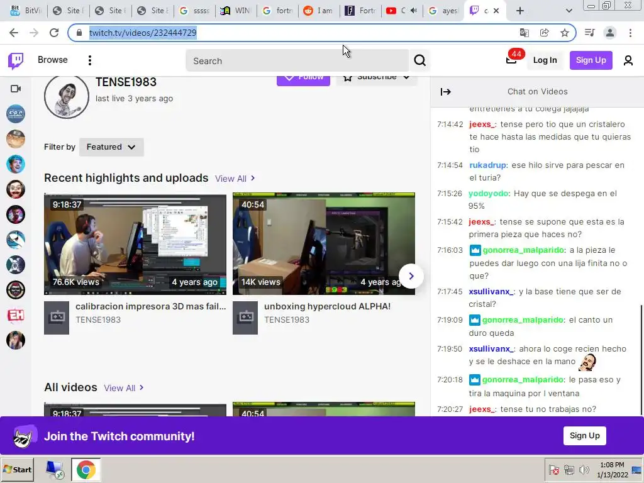Reload the page with refresh icon
Screen dimensions: 644x483
tap(54, 33)
